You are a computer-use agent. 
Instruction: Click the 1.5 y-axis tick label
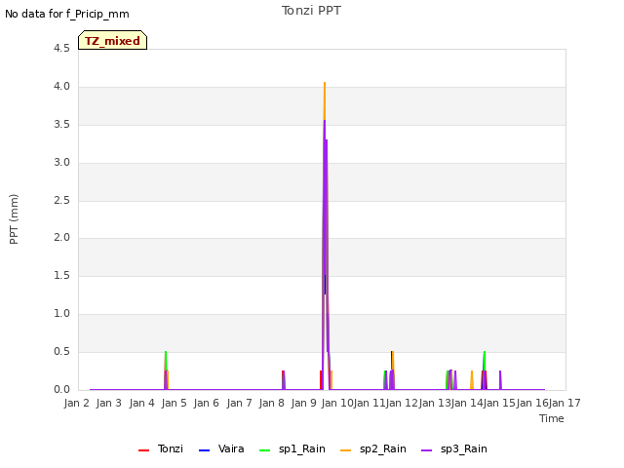coord(61,275)
